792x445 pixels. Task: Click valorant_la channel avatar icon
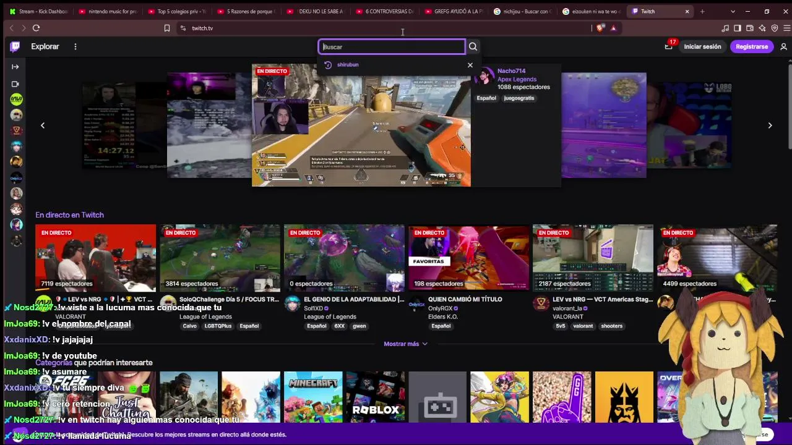541,303
